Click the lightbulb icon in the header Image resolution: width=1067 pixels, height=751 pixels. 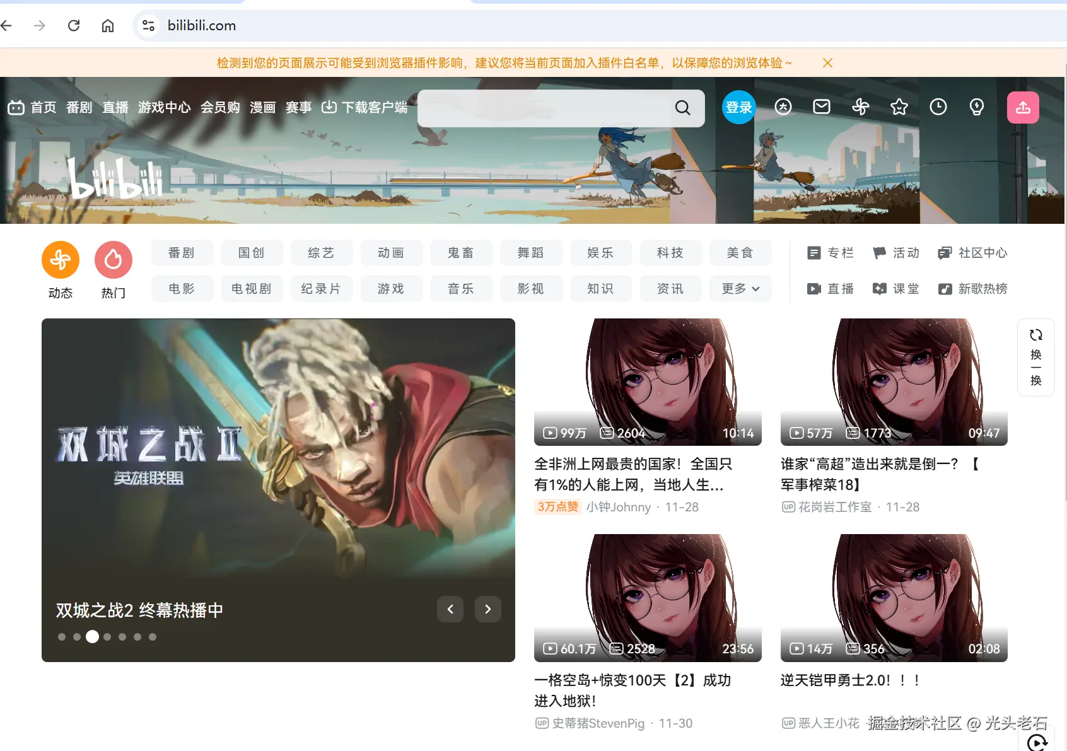[976, 107]
